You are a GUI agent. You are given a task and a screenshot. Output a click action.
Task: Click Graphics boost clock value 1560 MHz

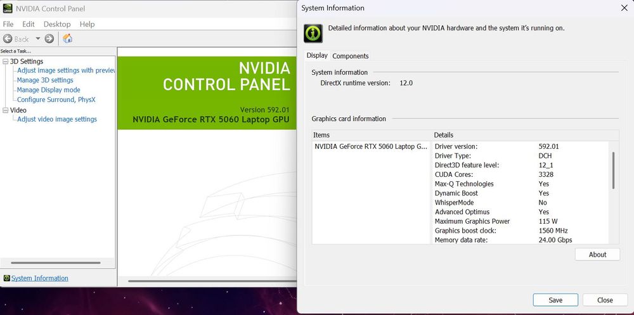(553, 231)
